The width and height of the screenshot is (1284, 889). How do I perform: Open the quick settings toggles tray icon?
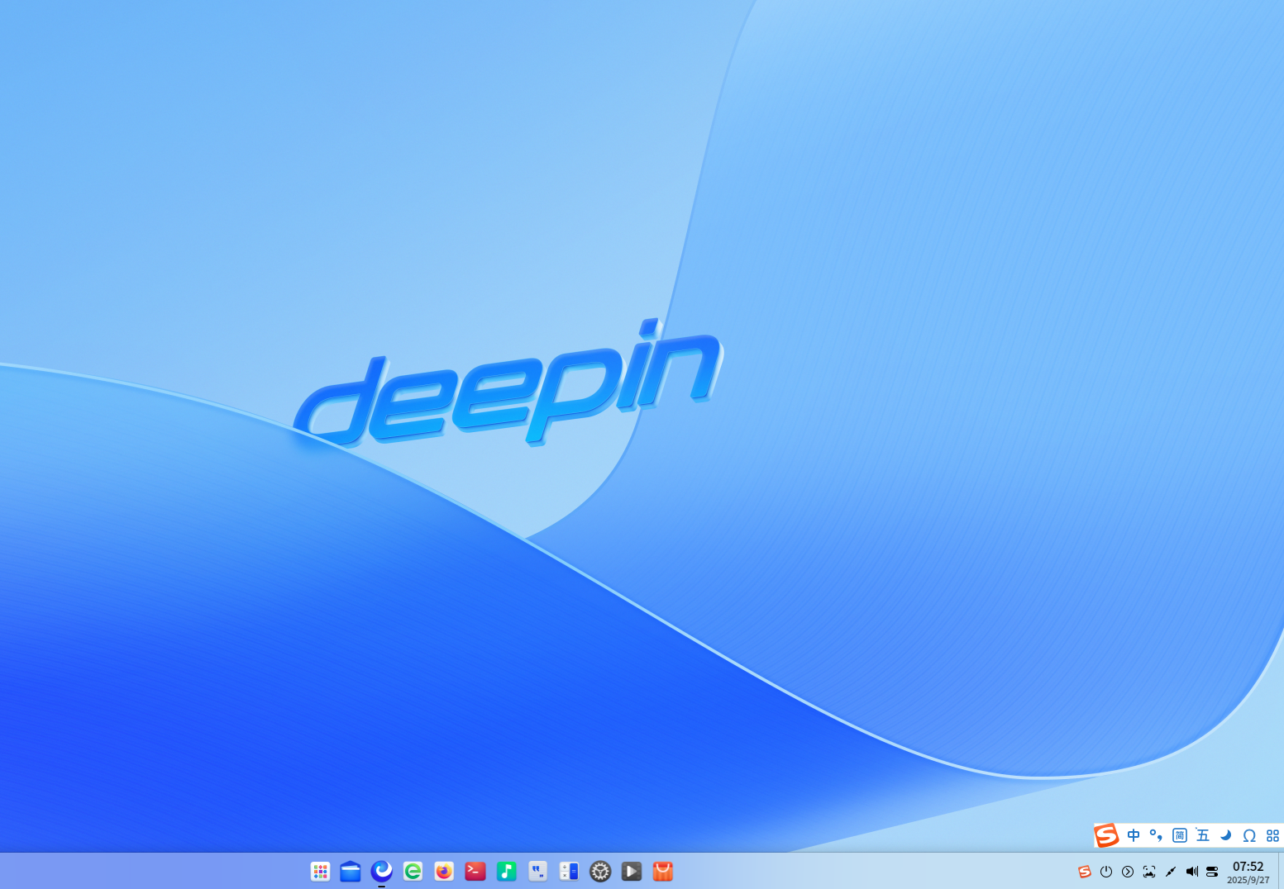point(1212,872)
